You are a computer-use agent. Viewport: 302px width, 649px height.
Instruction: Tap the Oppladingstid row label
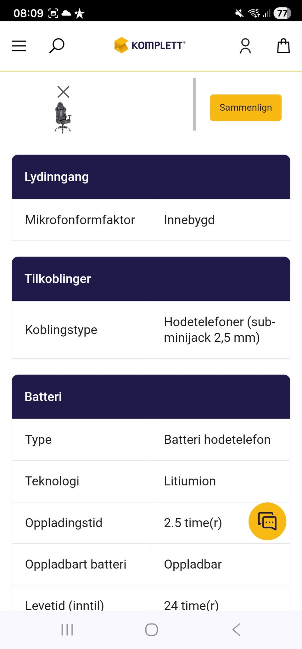[x=64, y=523]
